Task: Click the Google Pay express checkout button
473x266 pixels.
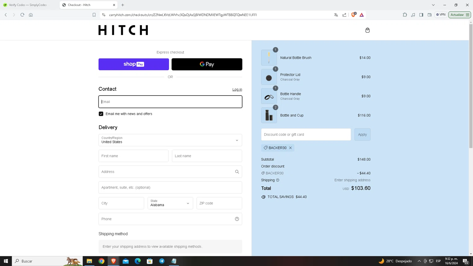Action: (207, 64)
